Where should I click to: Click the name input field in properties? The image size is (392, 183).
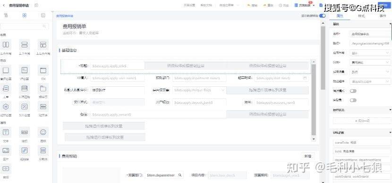tap(370, 33)
